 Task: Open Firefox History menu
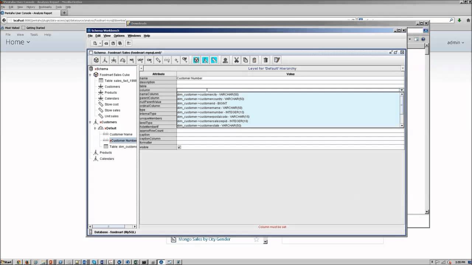pyautogui.click(x=31, y=7)
